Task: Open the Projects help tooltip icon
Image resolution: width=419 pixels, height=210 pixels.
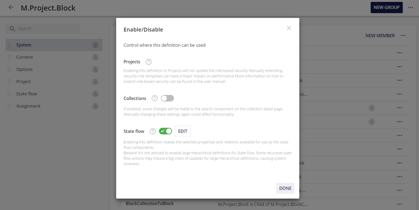Action: [x=148, y=62]
